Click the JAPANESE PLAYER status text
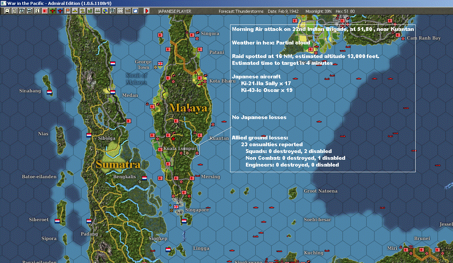Screen dimensions: 453x263 (175, 11)
